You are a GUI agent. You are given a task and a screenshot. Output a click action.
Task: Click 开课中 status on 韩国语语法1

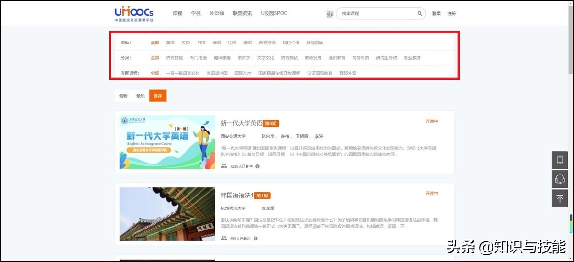[432, 193]
